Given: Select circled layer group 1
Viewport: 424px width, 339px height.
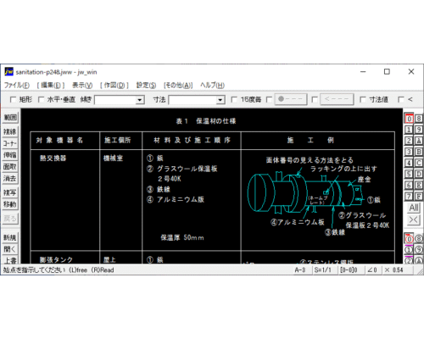Looking at the screenshot, I should (x=409, y=250).
